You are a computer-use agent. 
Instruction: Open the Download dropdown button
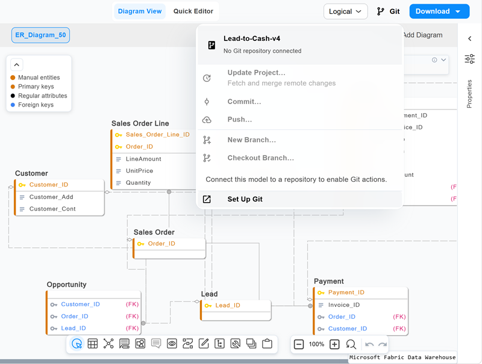439,11
